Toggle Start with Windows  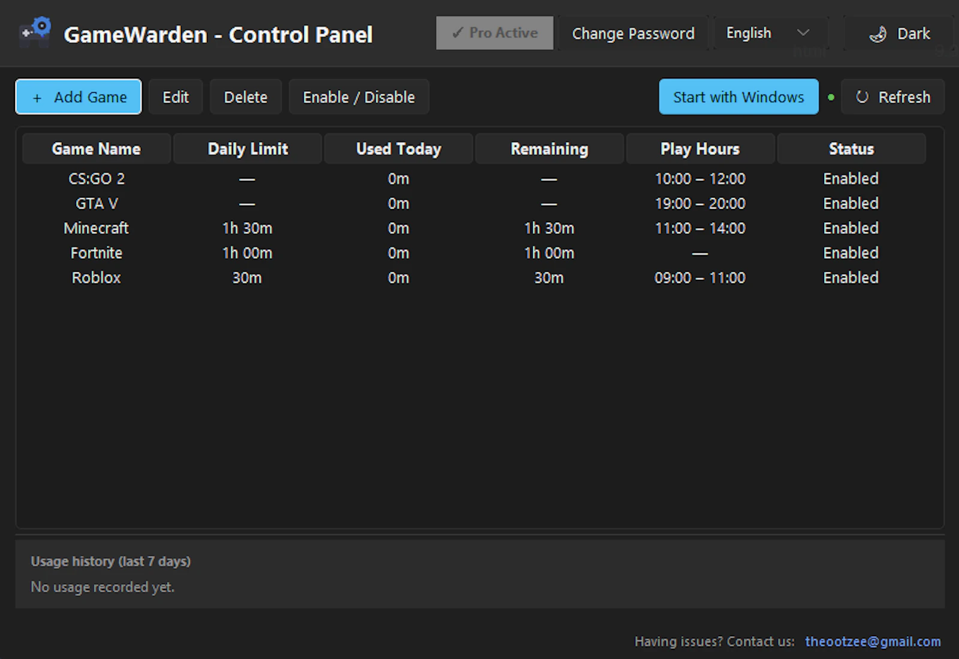(738, 97)
